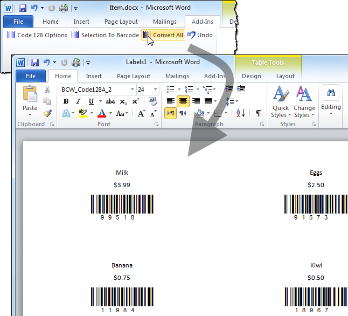Image resolution: width=348 pixels, height=316 pixels.
Task: Click the Redo icon in Labels1 toolbar
Action: pos(64,63)
